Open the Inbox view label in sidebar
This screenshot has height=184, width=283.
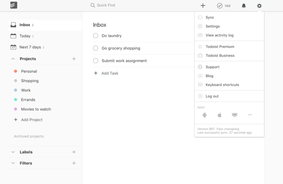point(25,25)
